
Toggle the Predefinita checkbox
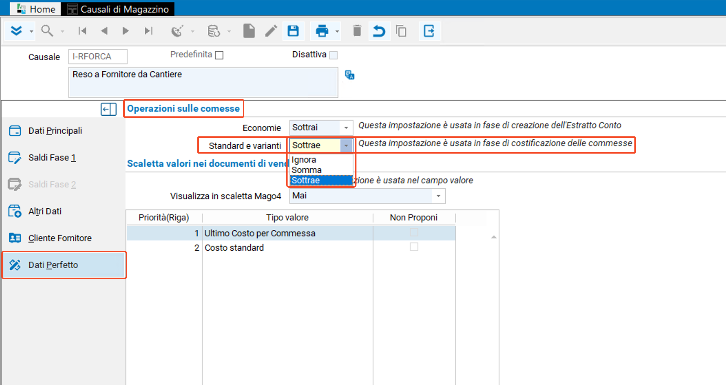[x=219, y=55]
